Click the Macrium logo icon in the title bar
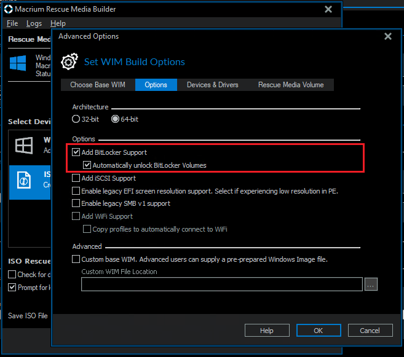Screen dimensions: 404x357 [x=9, y=9]
